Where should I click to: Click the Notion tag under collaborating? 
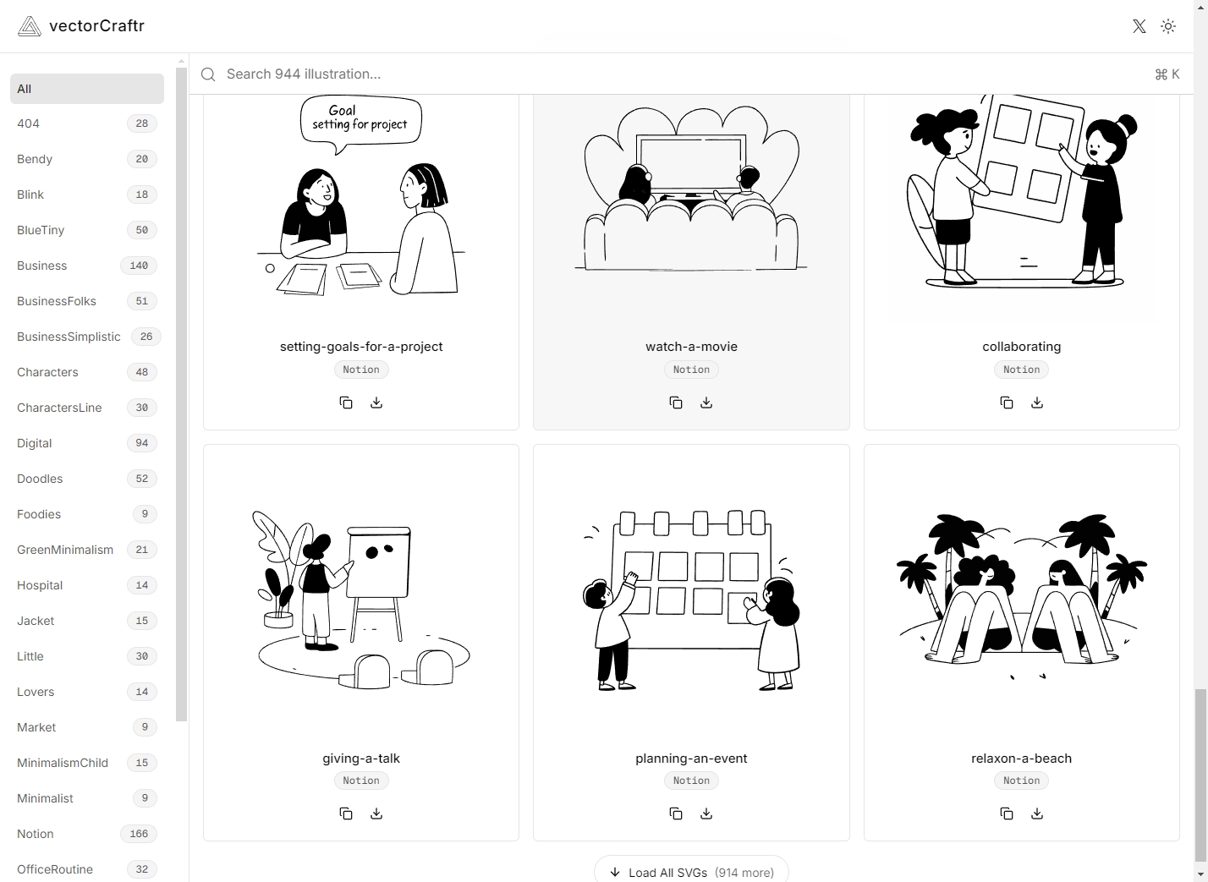[x=1021, y=370]
